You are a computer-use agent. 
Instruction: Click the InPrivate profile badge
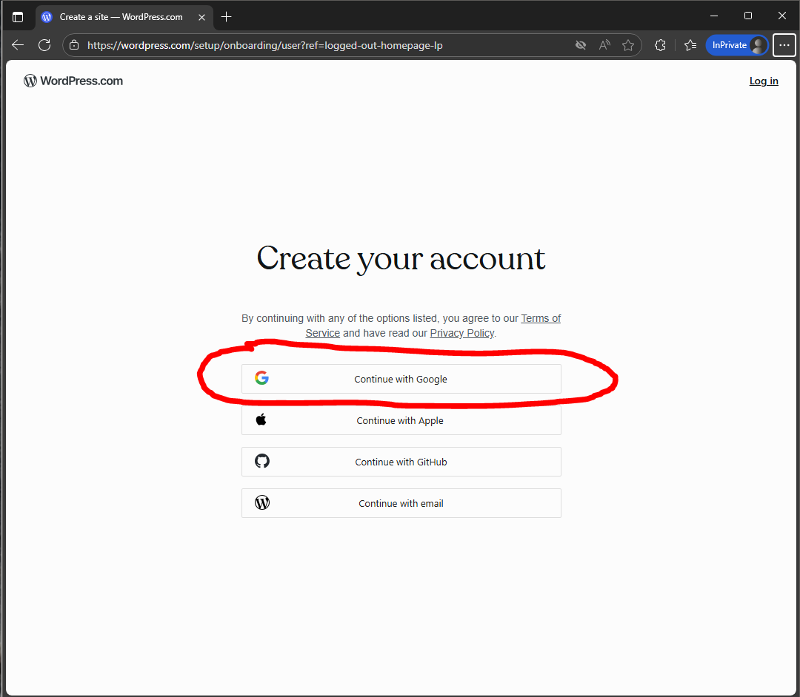tap(737, 45)
